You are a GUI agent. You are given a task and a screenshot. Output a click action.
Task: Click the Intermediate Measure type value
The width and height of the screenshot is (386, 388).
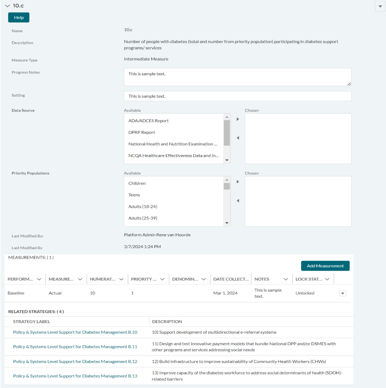pos(146,59)
